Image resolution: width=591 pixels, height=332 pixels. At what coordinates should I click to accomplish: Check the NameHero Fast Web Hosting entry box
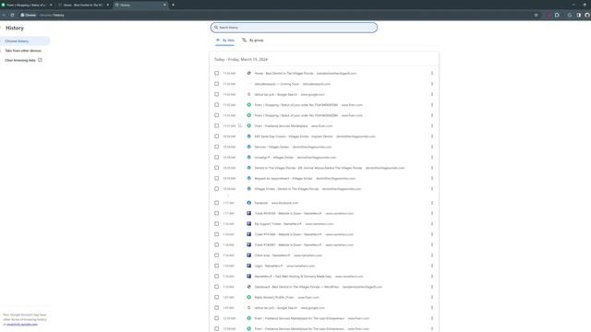pyautogui.click(x=216, y=277)
